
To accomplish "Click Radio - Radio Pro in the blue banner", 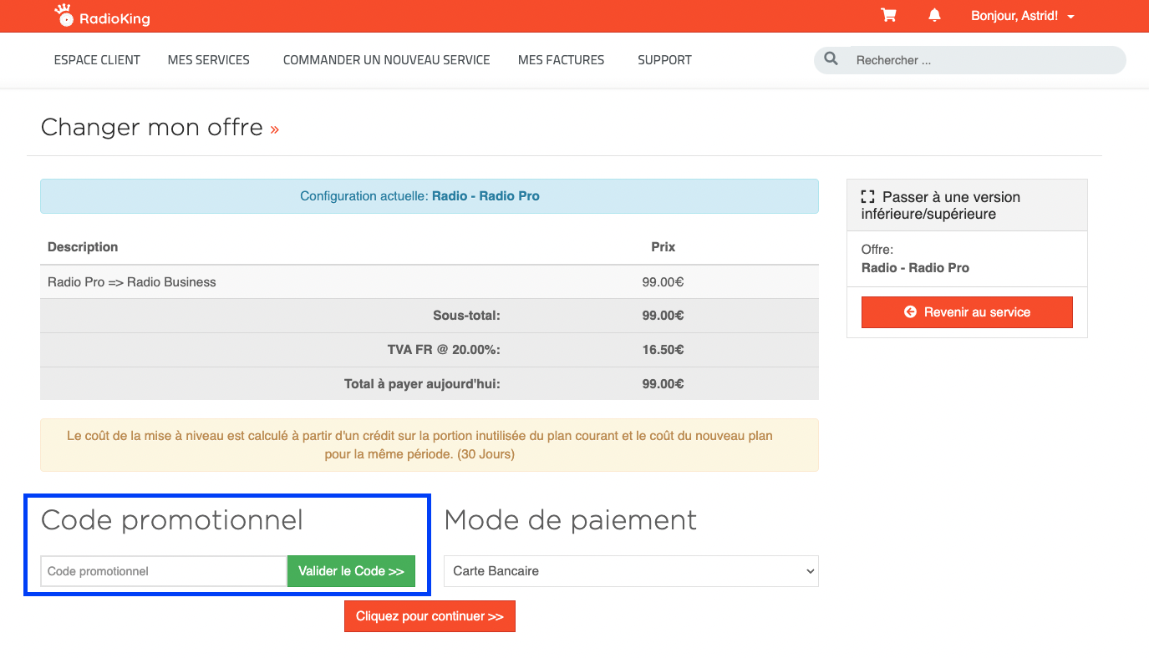I will 486,196.
